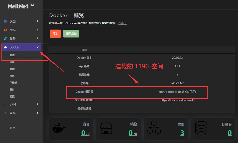Click the database volumes card icon

[201, 128]
